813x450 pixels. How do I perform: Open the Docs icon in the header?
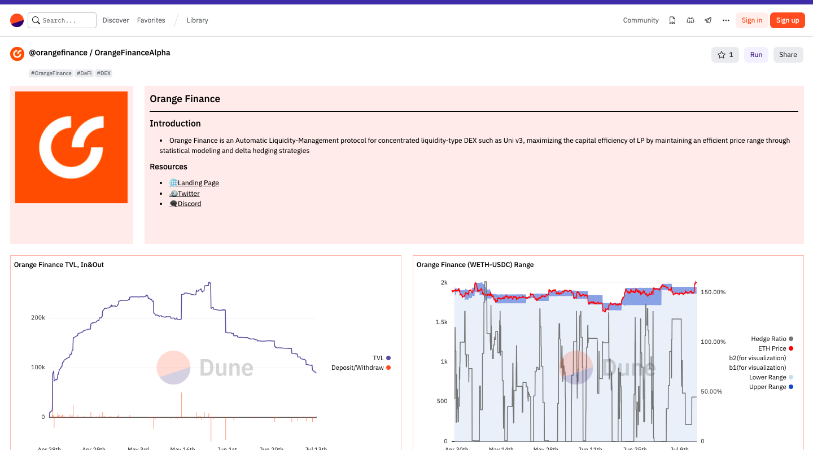[672, 20]
